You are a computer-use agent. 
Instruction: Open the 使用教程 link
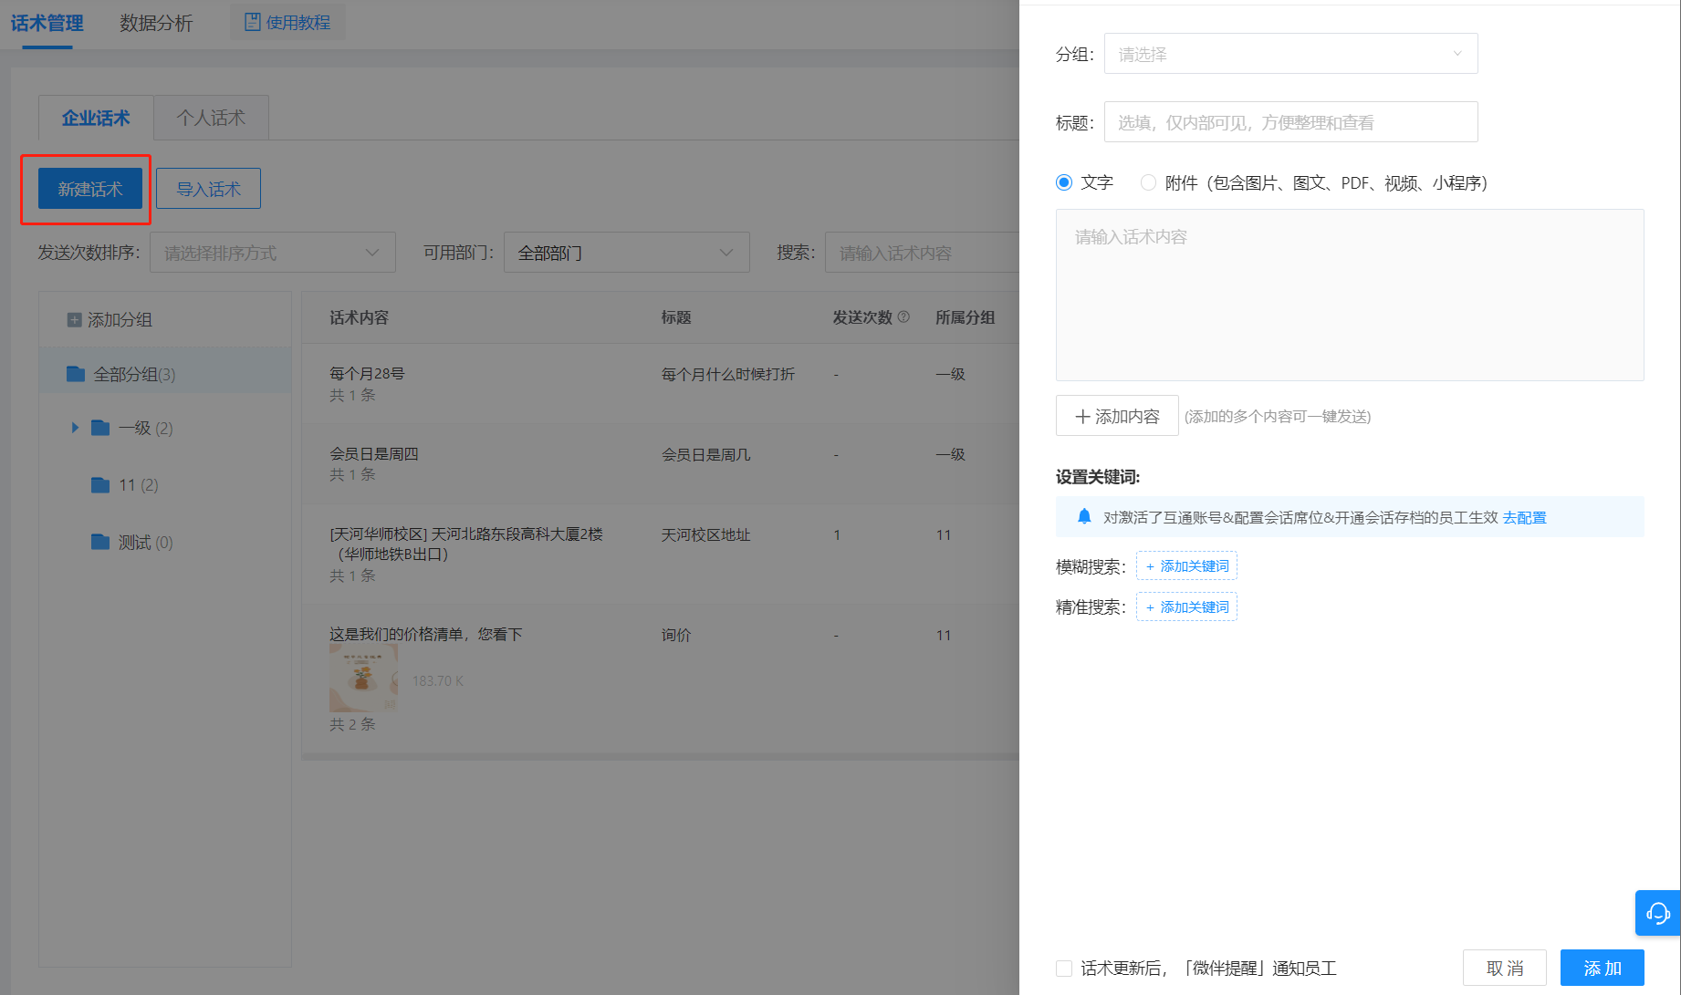(x=287, y=22)
